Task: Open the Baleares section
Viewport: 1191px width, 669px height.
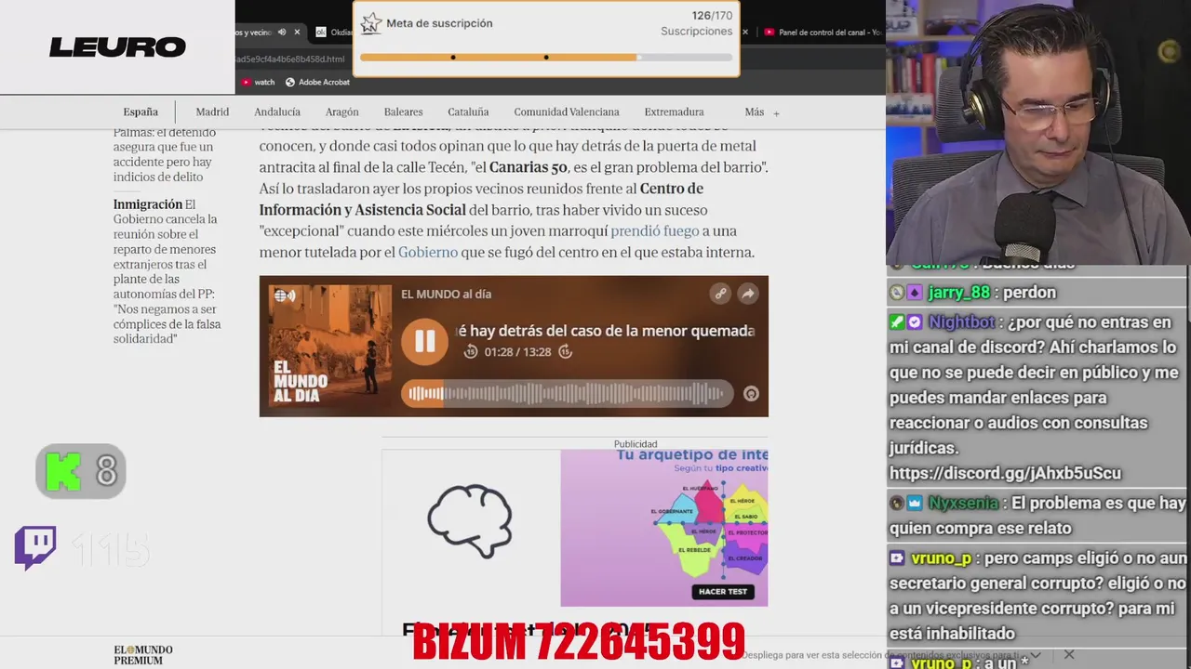Action: (403, 111)
